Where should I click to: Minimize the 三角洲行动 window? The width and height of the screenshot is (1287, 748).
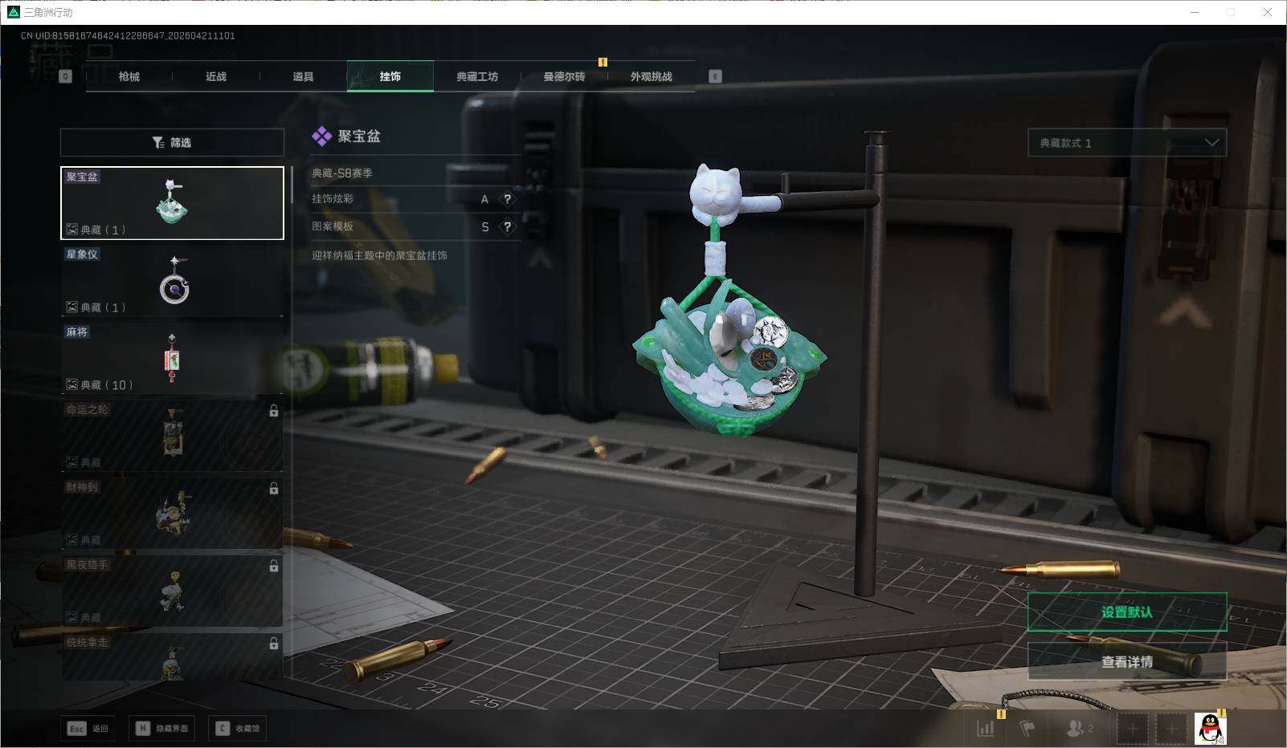pos(1195,12)
